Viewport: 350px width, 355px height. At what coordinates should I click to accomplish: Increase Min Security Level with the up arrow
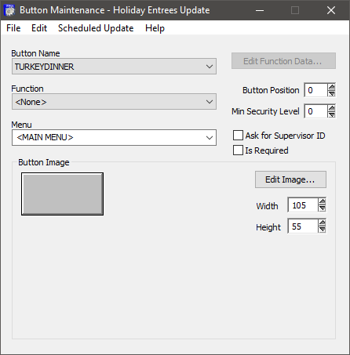point(331,108)
